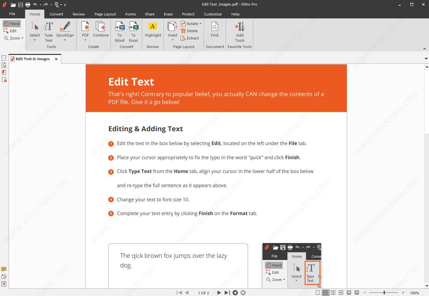Image resolution: width=429 pixels, height=296 pixels.
Task: Print the document using the printer icon
Action: (28, 5)
